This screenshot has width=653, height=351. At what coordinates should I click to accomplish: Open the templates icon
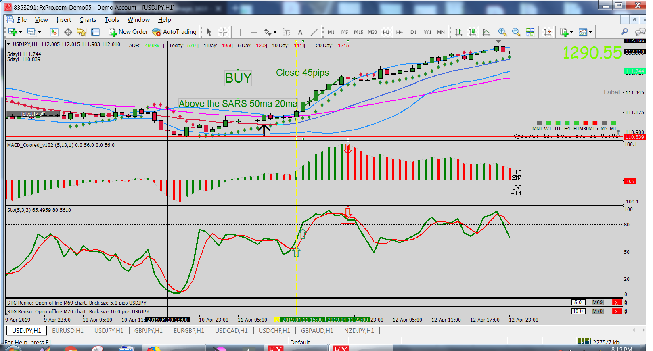[583, 32]
